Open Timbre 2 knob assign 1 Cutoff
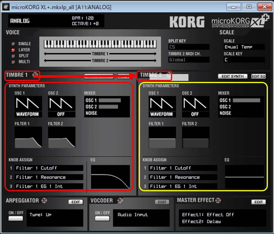The image size is (274, 234). tap(183, 168)
